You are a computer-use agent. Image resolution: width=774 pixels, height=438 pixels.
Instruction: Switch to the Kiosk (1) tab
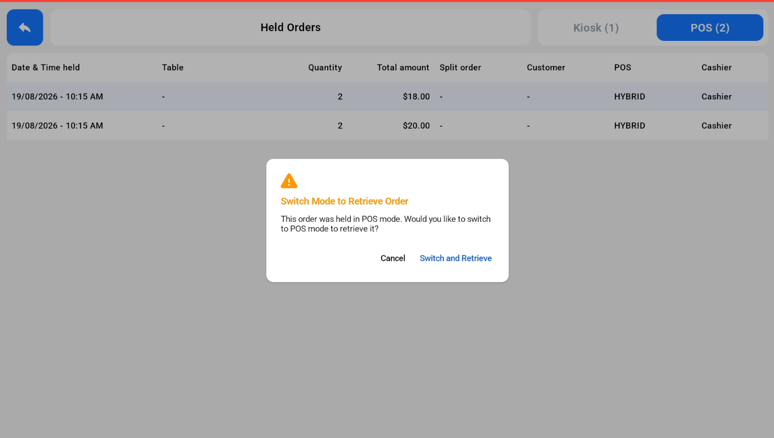[x=596, y=28]
